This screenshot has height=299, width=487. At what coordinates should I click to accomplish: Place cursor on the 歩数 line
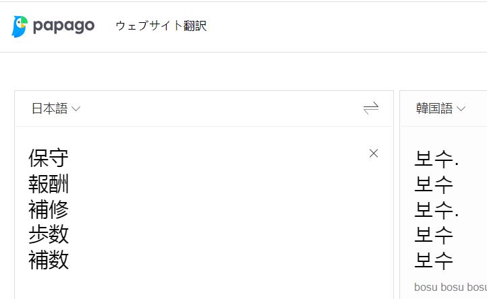point(49,235)
